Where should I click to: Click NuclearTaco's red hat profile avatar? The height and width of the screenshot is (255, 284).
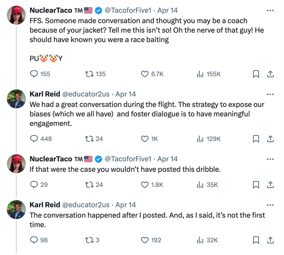tap(16, 15)
